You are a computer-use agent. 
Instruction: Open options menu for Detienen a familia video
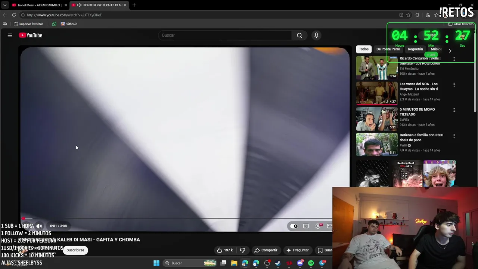click(x=454, y=136)
